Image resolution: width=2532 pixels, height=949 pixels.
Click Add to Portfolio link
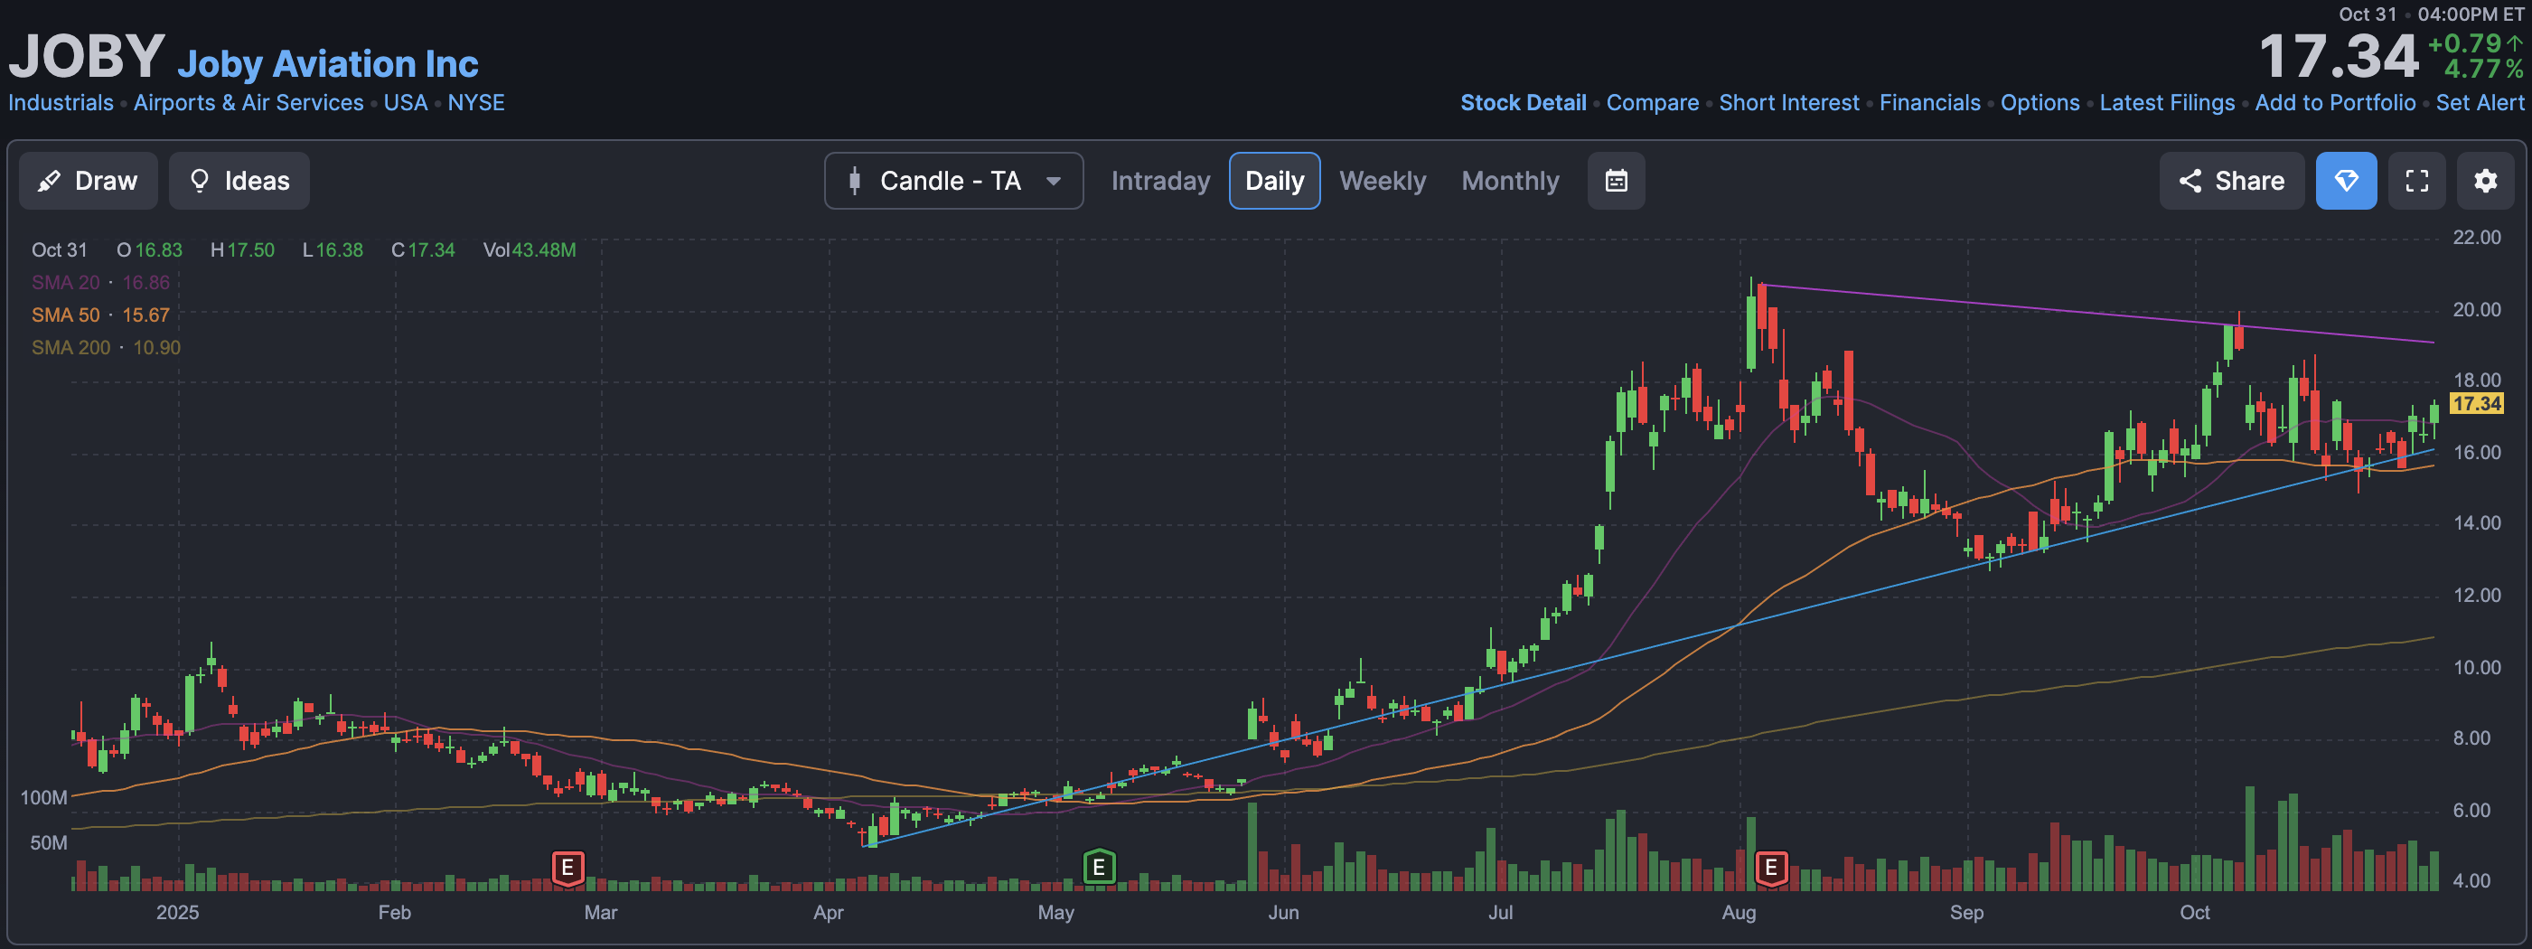(x=2334, y=103)
